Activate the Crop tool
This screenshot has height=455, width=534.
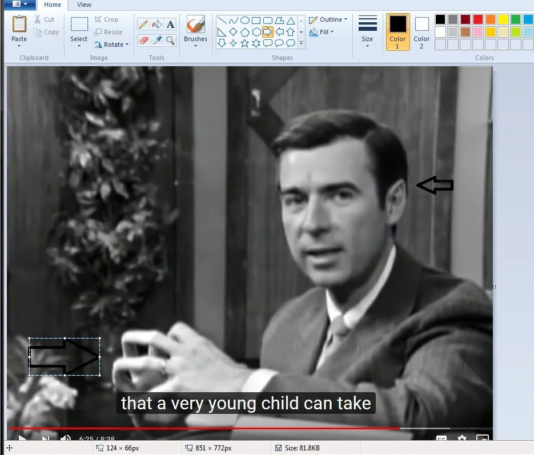coord(107,19)
